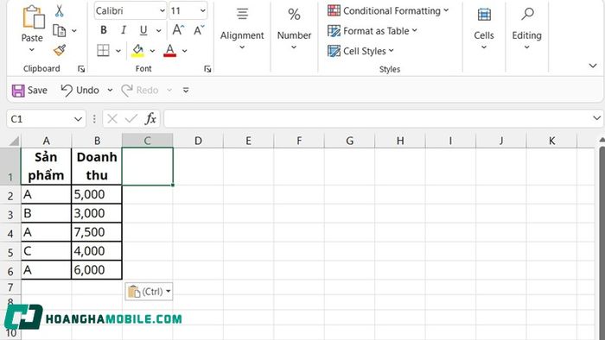Toggle Underline formatting
This screenshot has height=340, width=605.
click(143, 30)
